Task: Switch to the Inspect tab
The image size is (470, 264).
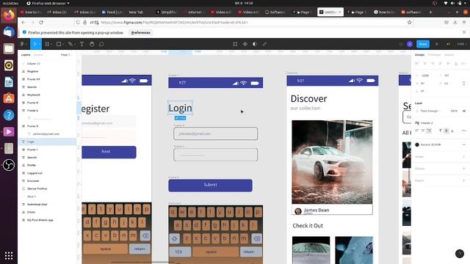Action: [x=449, y=55]
